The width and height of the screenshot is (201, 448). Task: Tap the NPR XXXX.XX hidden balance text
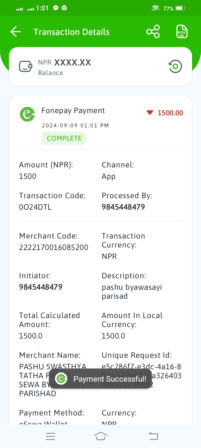click(64, 62)
